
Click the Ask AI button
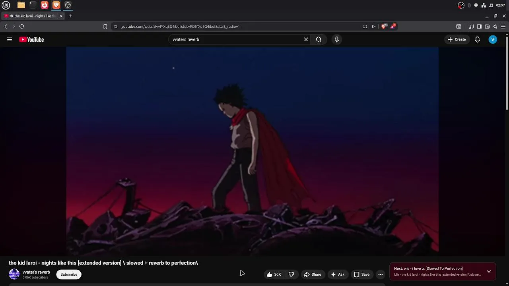coord(338,274)
